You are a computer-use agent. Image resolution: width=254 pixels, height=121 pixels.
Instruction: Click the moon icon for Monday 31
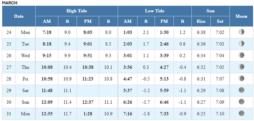(x=241, y=113)
